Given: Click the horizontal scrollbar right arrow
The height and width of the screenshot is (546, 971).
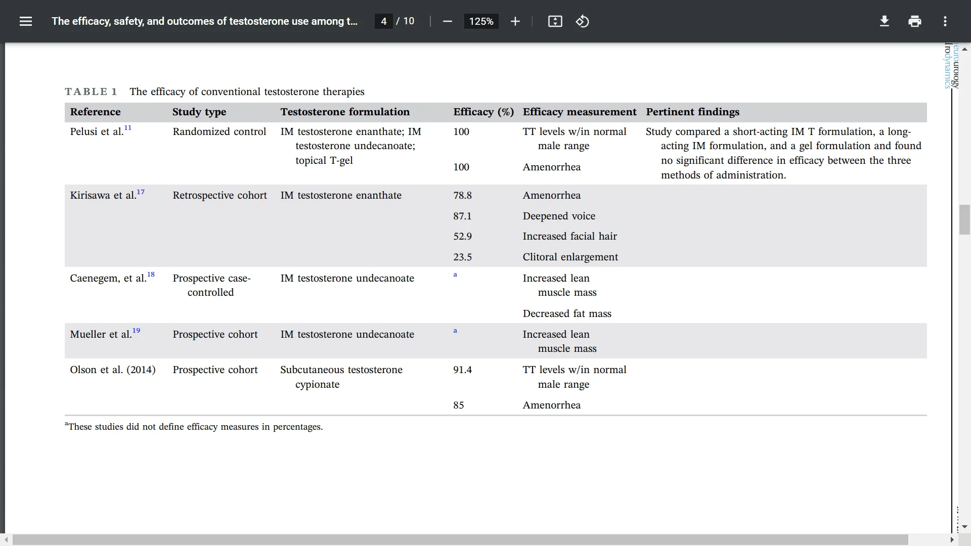Looking at the screenshot, I should click(952, 539).
